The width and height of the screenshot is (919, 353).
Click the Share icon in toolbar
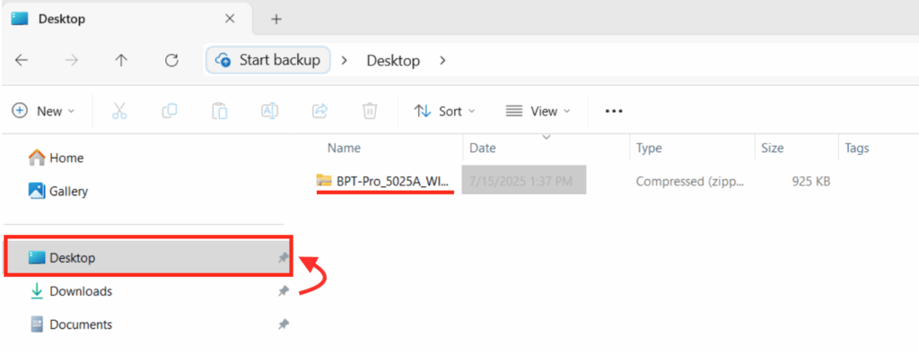point(320,110)
